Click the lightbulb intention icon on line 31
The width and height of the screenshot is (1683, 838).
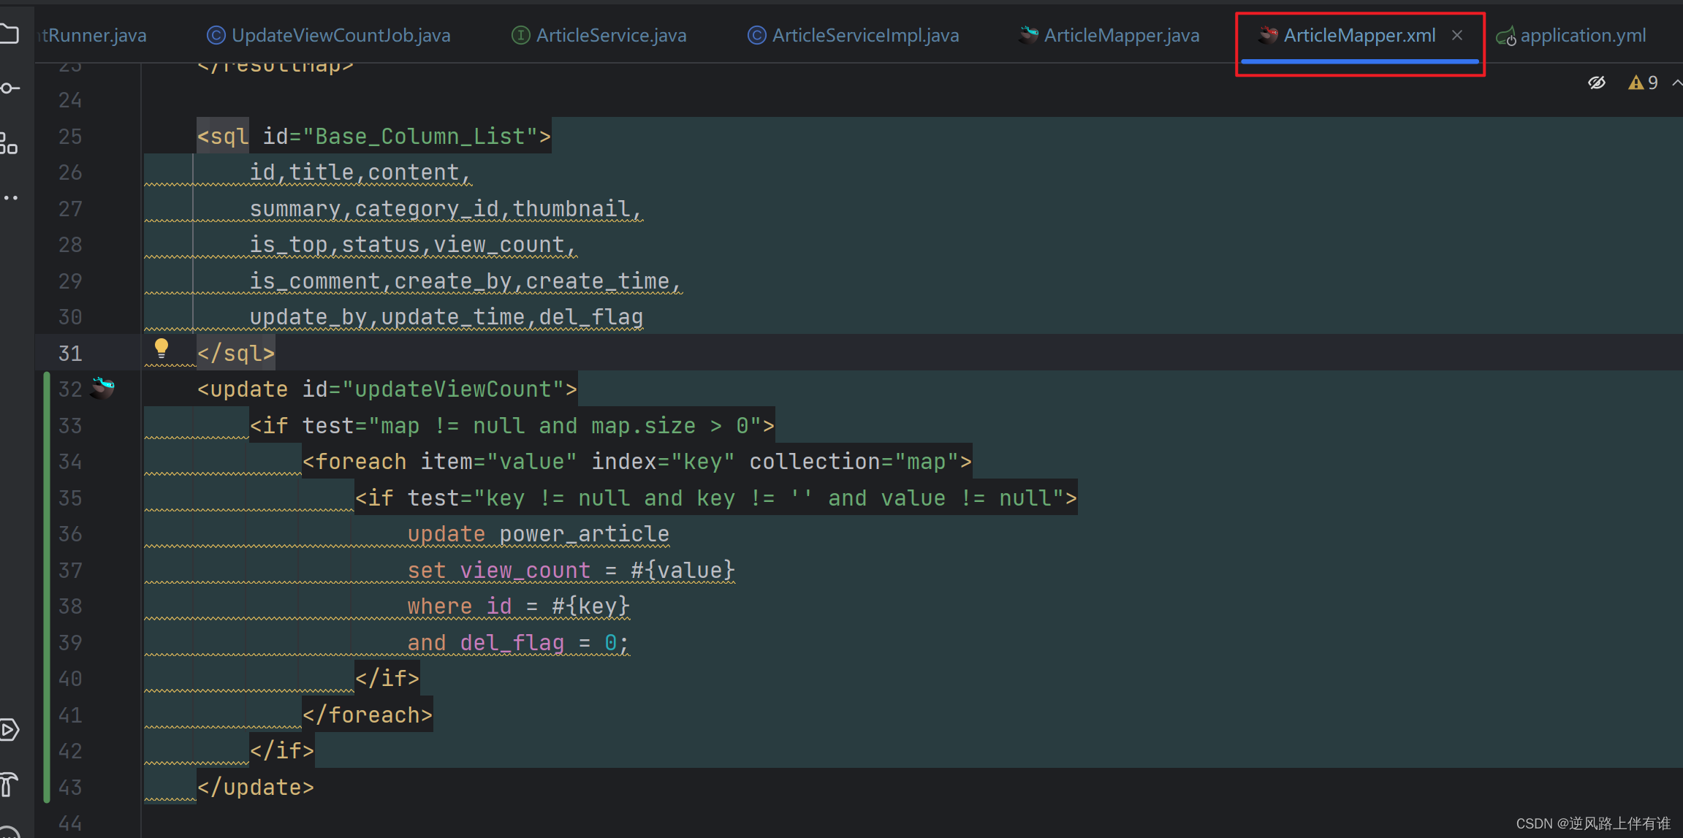pos(162,348)
